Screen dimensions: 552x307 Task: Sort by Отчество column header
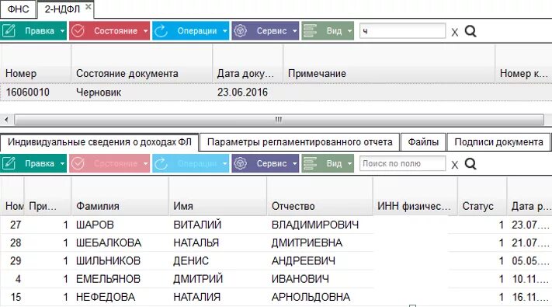320,197
